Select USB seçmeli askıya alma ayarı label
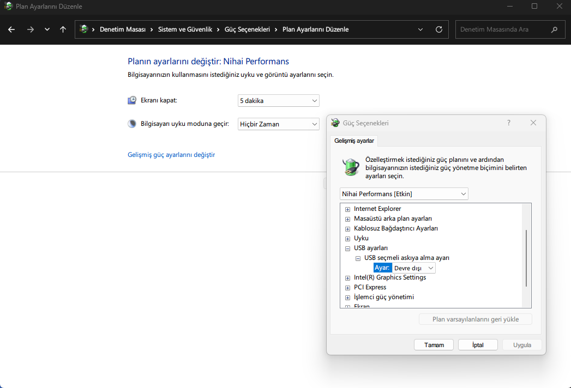Image resolution: width=571 pixels, height=388 pixels. pos(407,258)
